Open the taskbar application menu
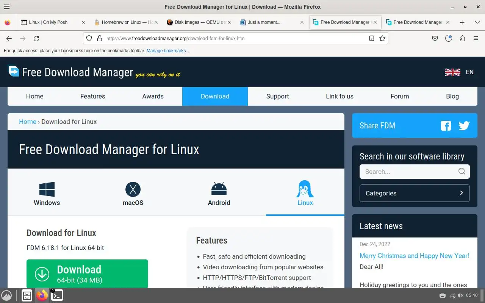The width and height of the screenshot is (485, 303). (6, 295)
